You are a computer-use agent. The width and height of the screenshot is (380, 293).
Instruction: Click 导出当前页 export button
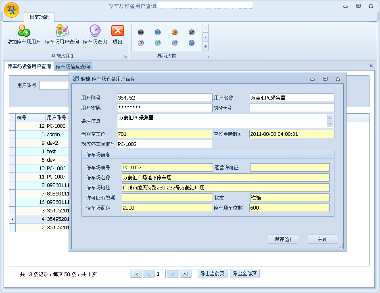212,274
